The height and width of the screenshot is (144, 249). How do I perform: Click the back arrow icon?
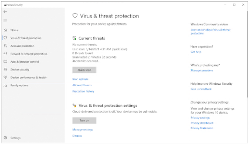pyautogui.click(x=5, y=12)
